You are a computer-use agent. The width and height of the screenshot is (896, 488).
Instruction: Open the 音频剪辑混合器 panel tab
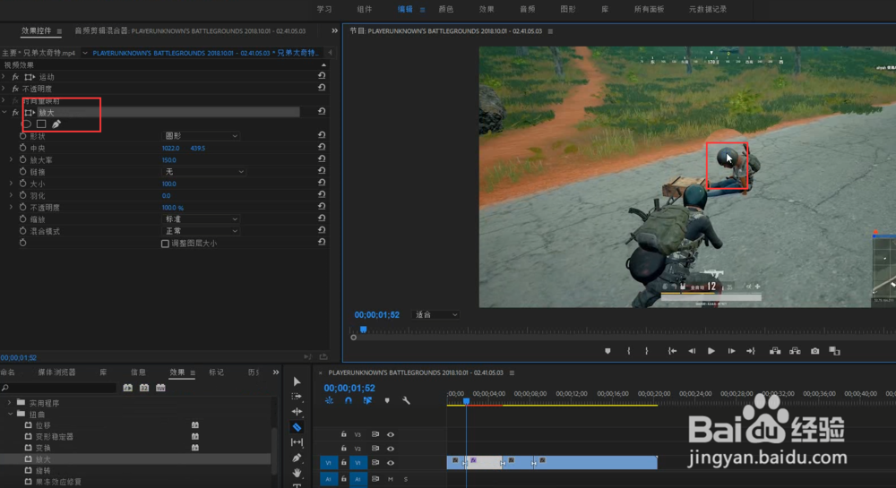point(190,30)
